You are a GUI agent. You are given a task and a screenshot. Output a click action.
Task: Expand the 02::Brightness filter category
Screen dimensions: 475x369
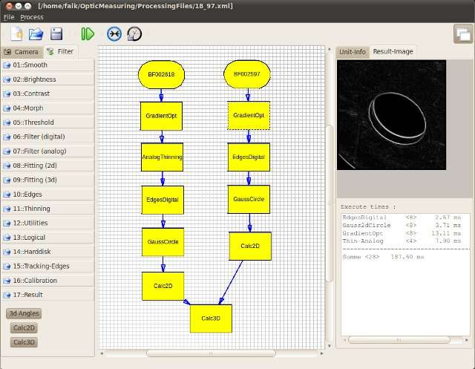(47, 79)
